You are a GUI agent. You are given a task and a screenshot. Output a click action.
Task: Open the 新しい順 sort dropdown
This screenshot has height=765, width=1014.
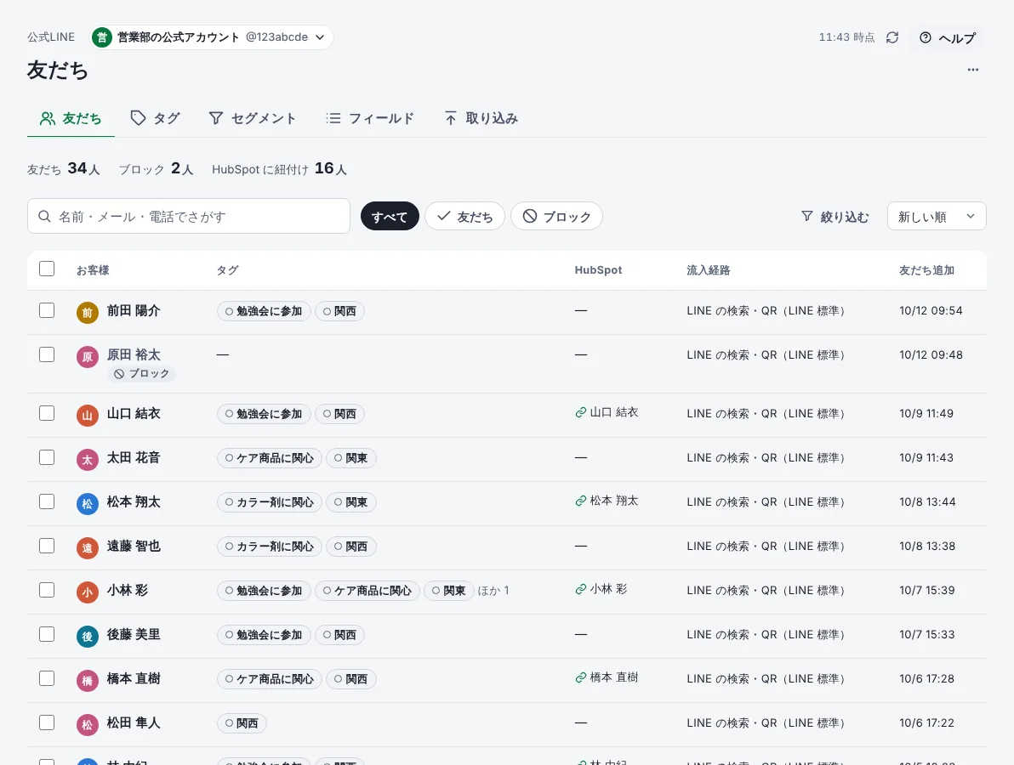coord(937,217)
